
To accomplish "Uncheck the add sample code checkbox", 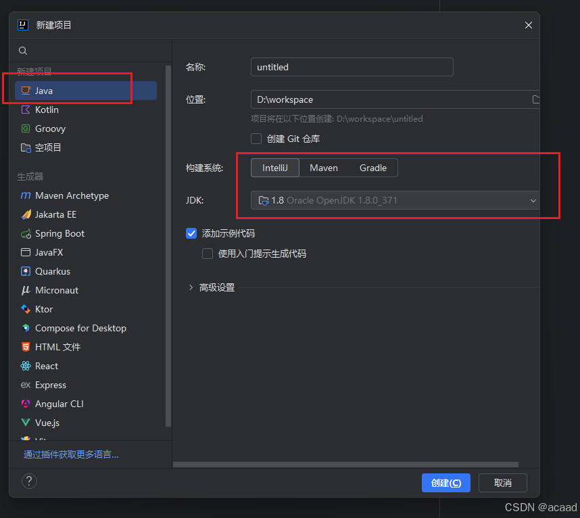I will click(191, 233).
